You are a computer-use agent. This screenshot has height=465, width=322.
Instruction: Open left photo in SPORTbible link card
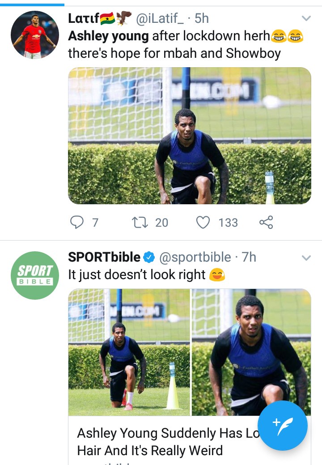coord(129,352)
